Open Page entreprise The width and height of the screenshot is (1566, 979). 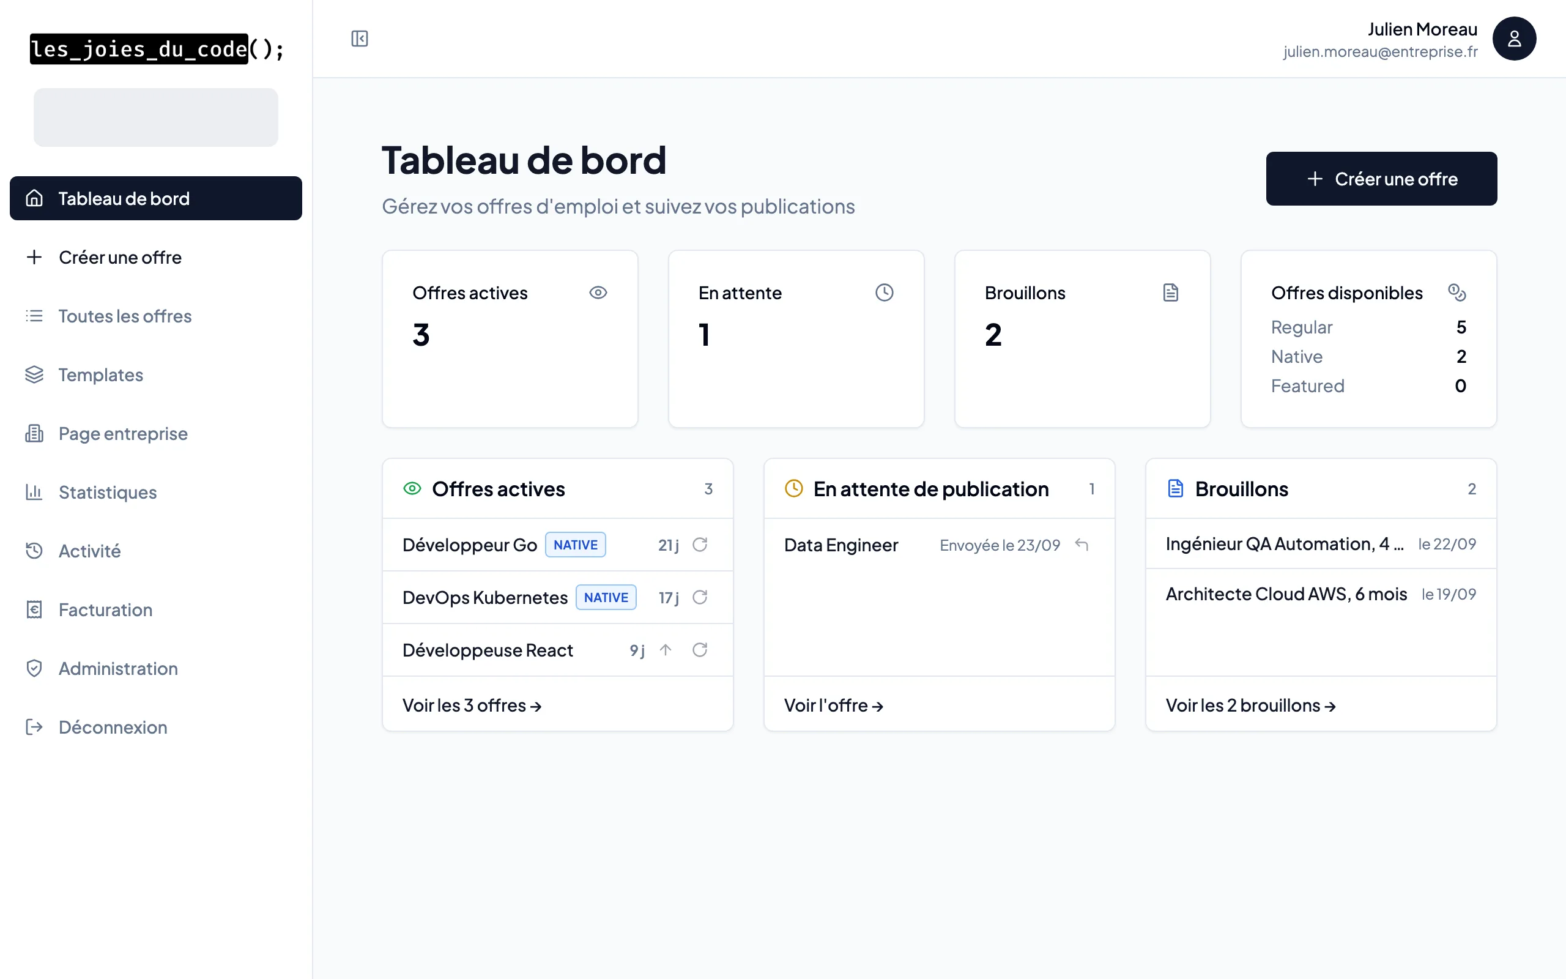(156, 433)
